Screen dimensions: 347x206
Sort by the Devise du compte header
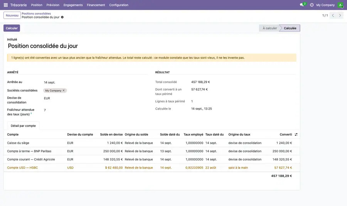click(x=80, y=135)
